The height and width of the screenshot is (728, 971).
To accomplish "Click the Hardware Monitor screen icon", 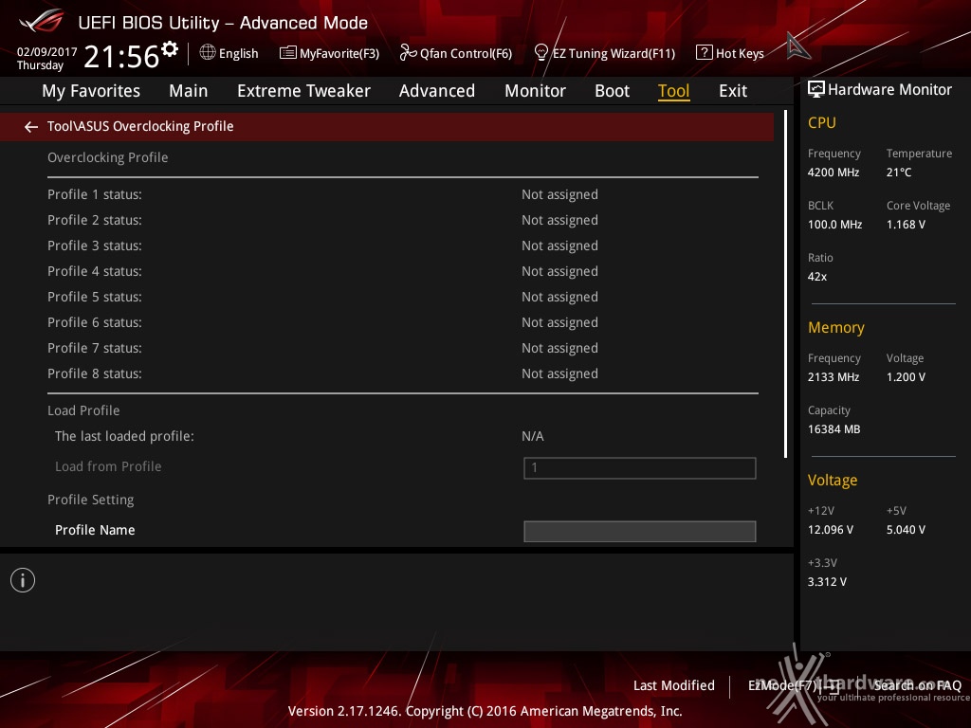I will (x=816, y=90).
